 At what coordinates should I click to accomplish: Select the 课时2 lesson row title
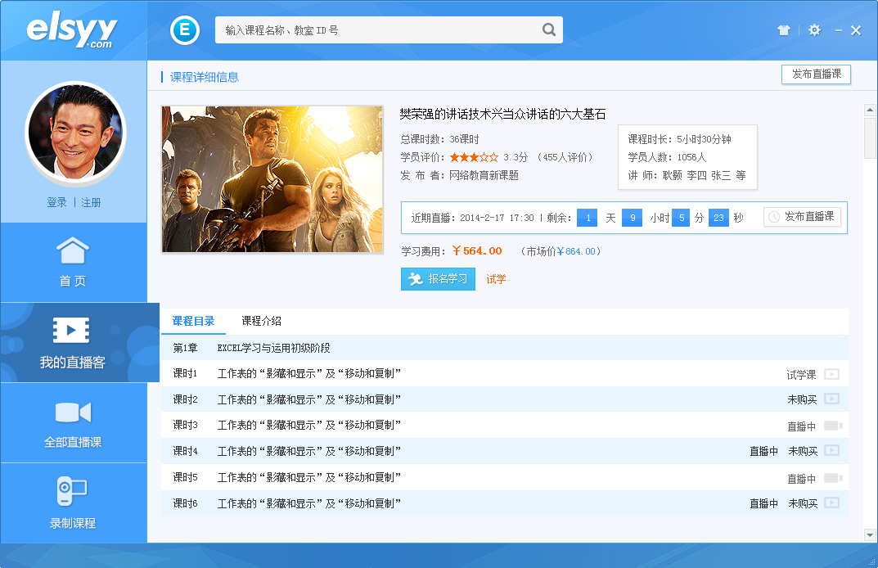pos(309,399)
